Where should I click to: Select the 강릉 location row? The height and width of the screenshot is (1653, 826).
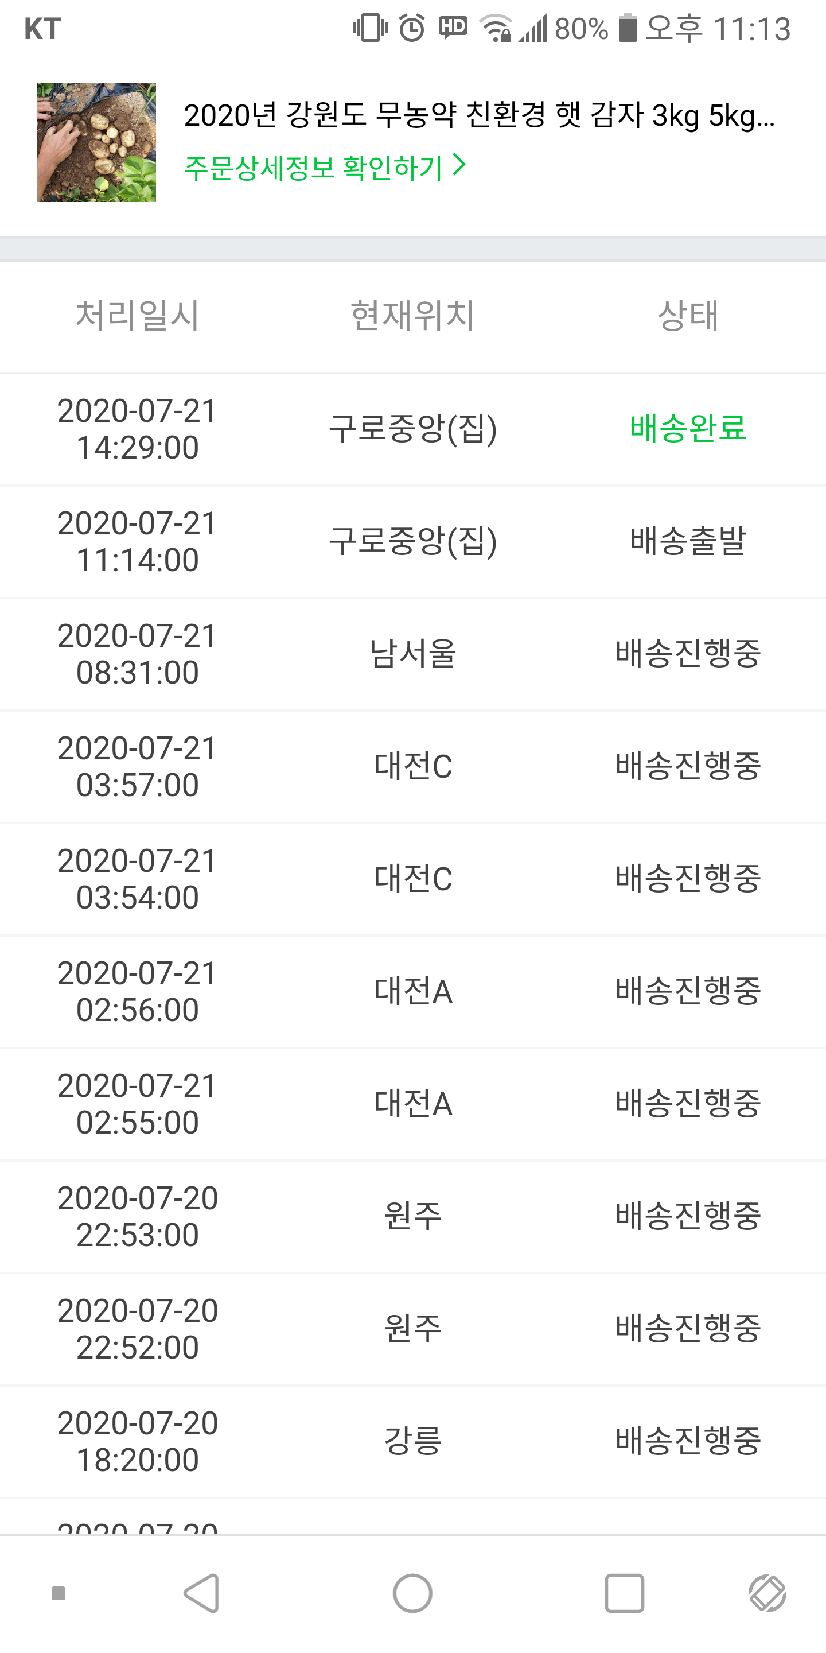(x=412, y=1441)
